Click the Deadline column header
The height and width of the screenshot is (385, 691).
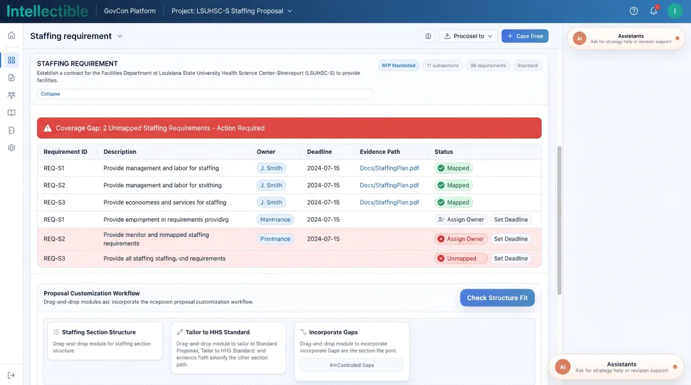click(319, 152)
